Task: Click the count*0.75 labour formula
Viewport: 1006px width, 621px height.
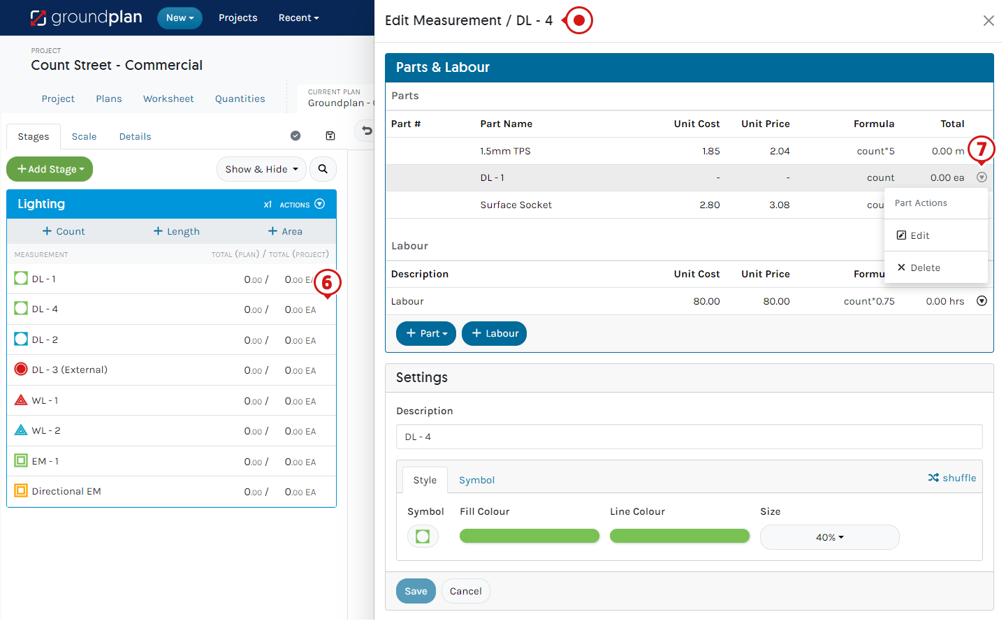Action: 868,301
